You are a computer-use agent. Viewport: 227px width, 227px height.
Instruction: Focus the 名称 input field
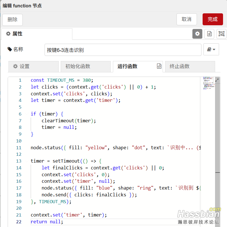click(123, 50)
